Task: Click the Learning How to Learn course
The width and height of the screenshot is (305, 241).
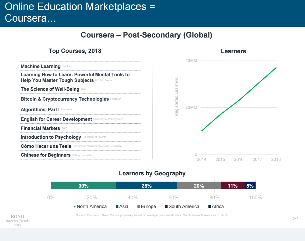Action: (x=75, y=77)
